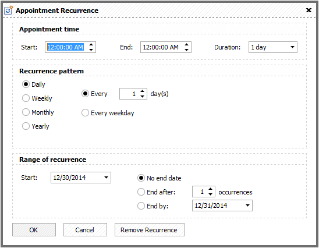Decrease the Start time with down arrow

[x=91, y=50]
